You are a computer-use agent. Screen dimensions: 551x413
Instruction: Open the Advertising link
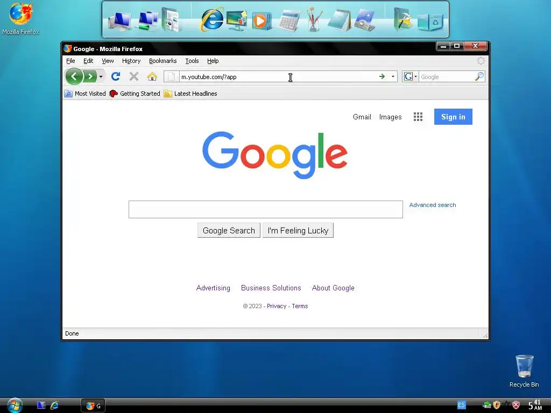[213, 288]
